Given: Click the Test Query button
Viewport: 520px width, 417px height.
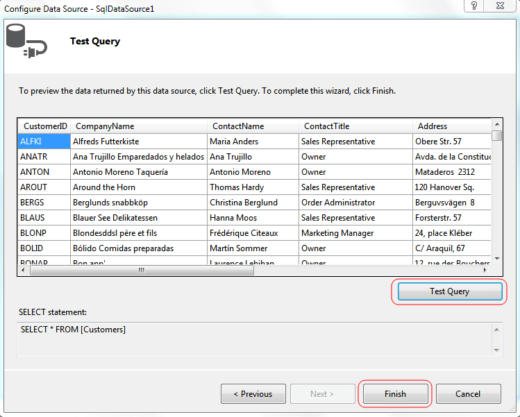Looking at the screenshot, I should click(449, 291).
